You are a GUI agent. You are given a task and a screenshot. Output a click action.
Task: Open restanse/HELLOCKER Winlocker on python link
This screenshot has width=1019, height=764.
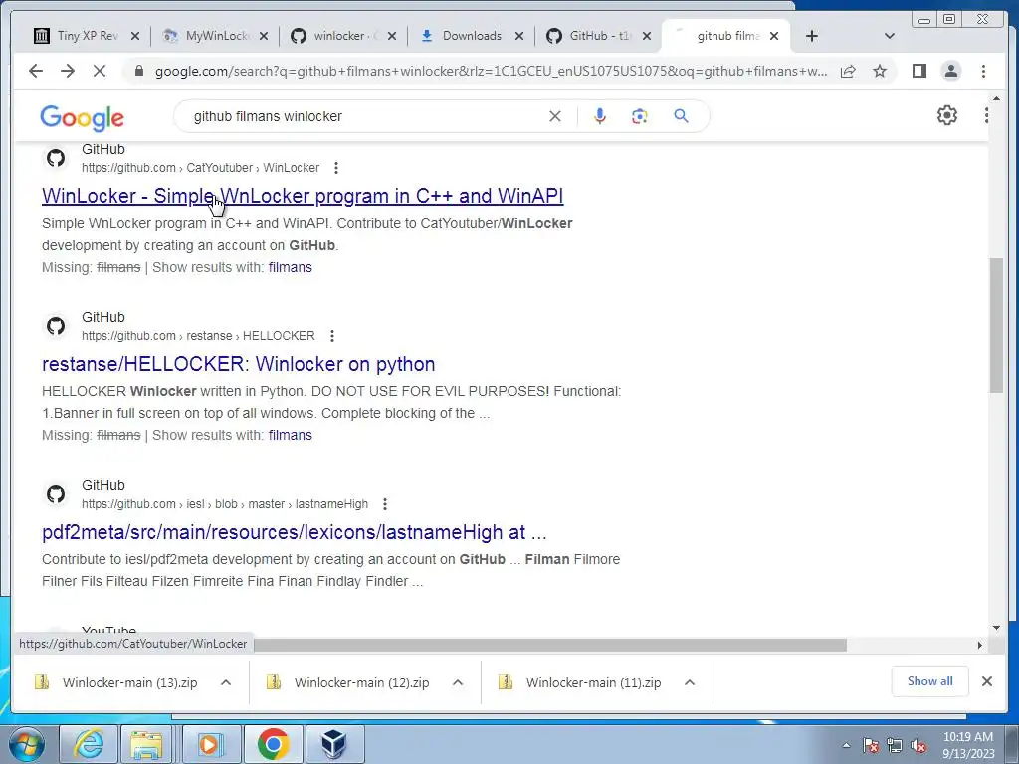tap(239, 364)
